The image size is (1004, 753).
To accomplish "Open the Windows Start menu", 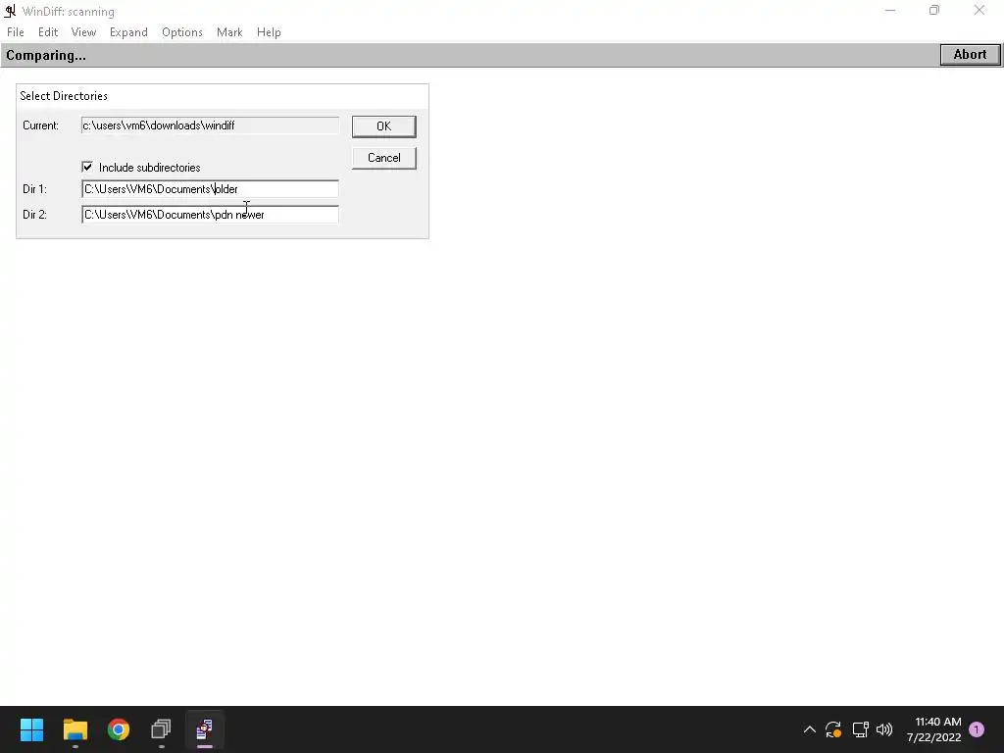I will click(31, 729).
